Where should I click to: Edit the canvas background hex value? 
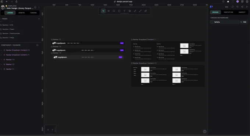pyautogui.click(x=217, y=22)
